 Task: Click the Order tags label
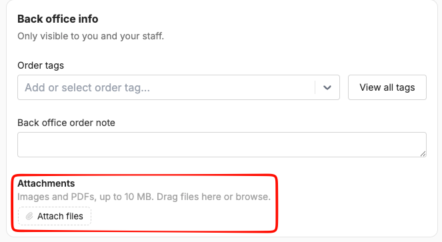41,65
